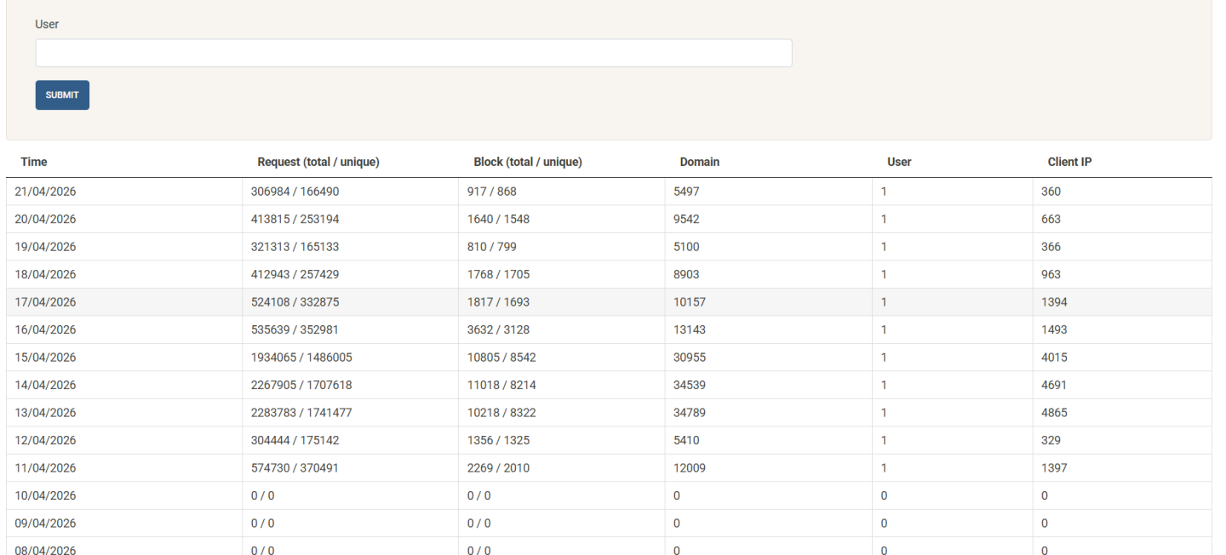Click block value 11018 / 8214
The height and width of the screenshot is (555, 1226).
point(501,385)
